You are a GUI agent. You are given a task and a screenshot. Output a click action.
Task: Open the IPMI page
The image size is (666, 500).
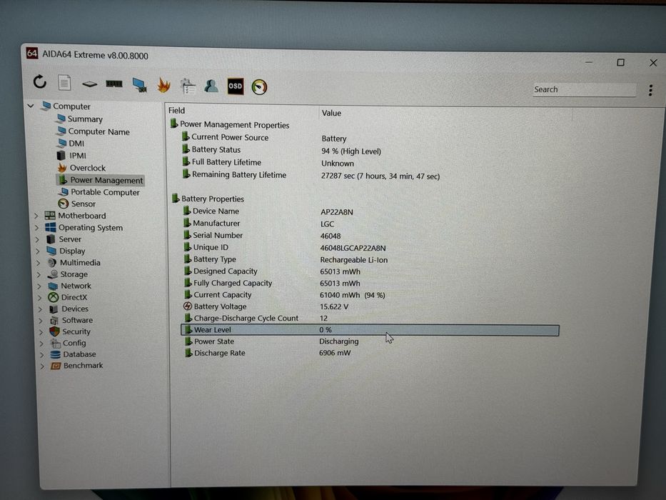[x=72, y=156]
